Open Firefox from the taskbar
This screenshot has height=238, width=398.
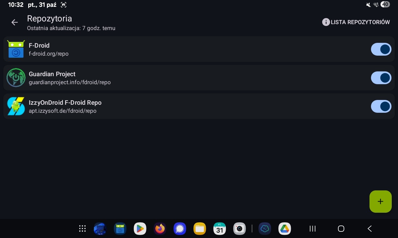point(160,228)
